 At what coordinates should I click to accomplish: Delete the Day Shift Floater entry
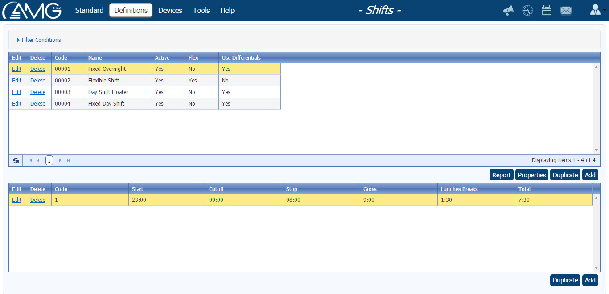pyautogui.click(x=37, y=92)
